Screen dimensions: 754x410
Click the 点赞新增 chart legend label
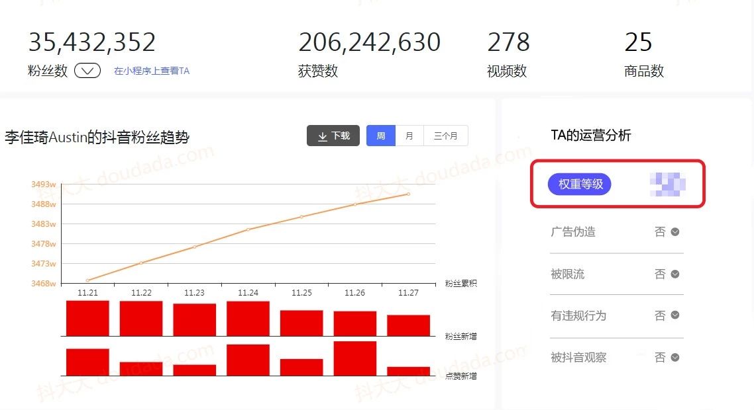[460, 376]
